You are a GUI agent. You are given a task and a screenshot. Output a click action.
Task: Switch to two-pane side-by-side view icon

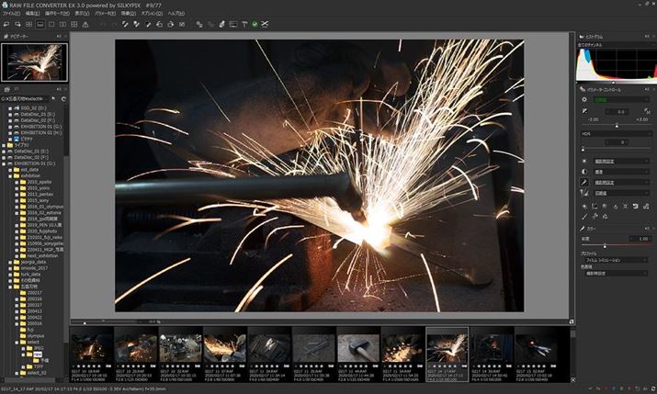[62, 24]
